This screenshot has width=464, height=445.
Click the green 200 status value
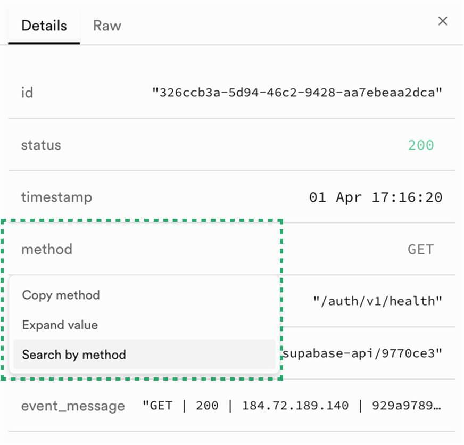(x=421, y=145)
